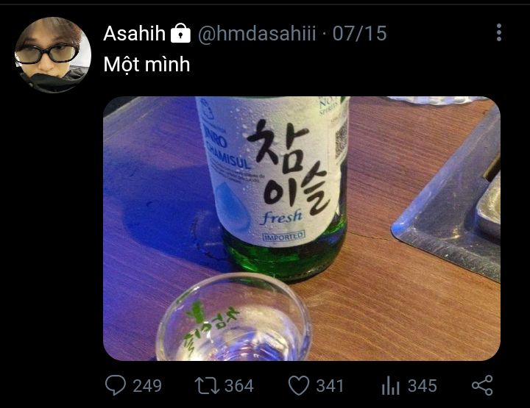
Task: Click the padlock icon beside Asahih
Action: (180, 33)
